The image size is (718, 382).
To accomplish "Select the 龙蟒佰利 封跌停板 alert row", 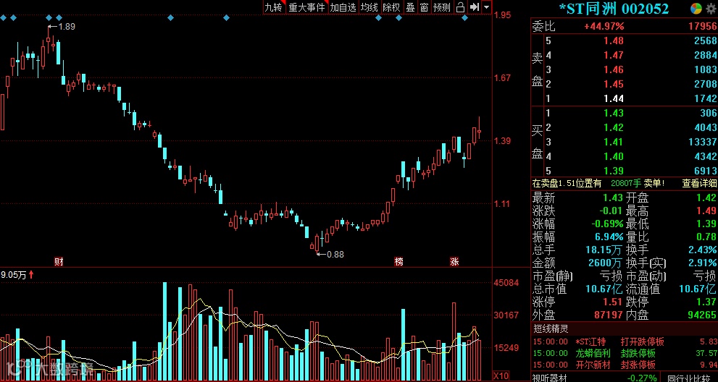I will point(625,353).
